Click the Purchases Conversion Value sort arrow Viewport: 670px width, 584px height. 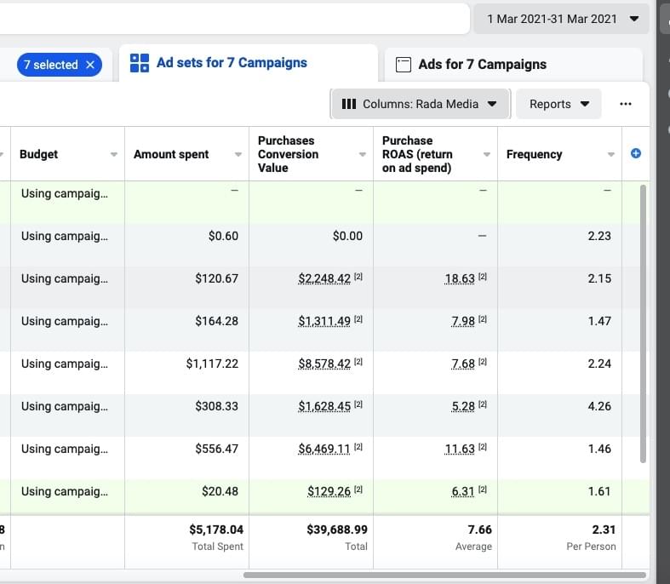pyautogui.click(x=363, y=155)
